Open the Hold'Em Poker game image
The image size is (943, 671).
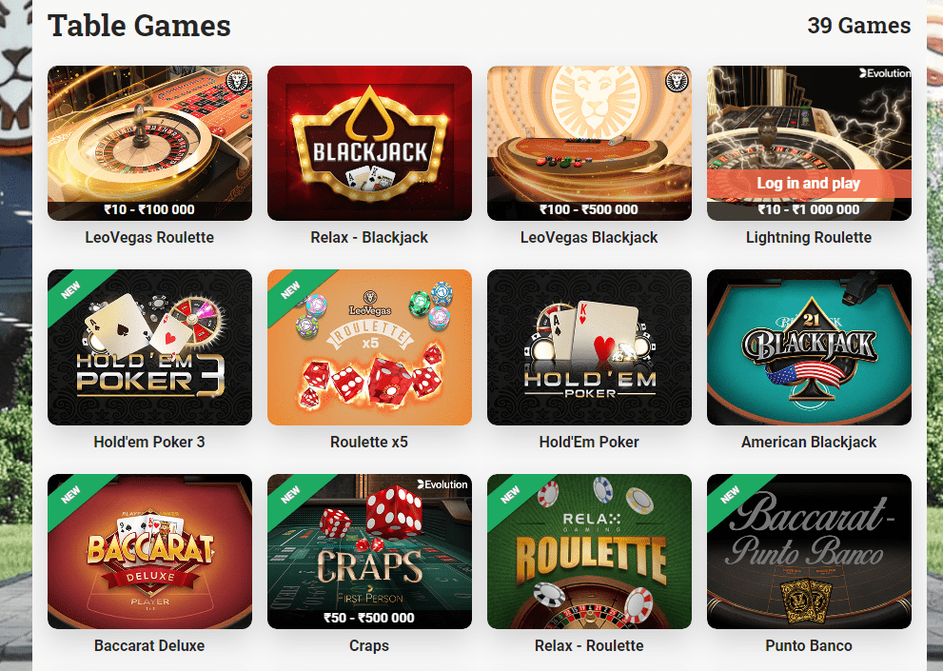coord(589,347)
